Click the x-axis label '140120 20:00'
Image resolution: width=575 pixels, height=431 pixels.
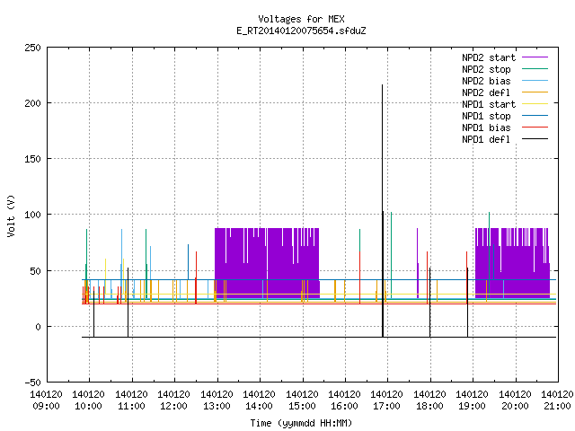pyautogui.click(x=515, y=400)
